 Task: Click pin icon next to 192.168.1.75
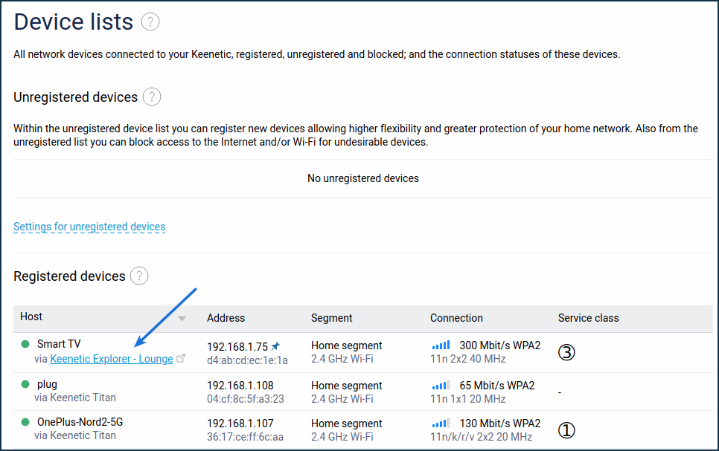pos(275,346)
